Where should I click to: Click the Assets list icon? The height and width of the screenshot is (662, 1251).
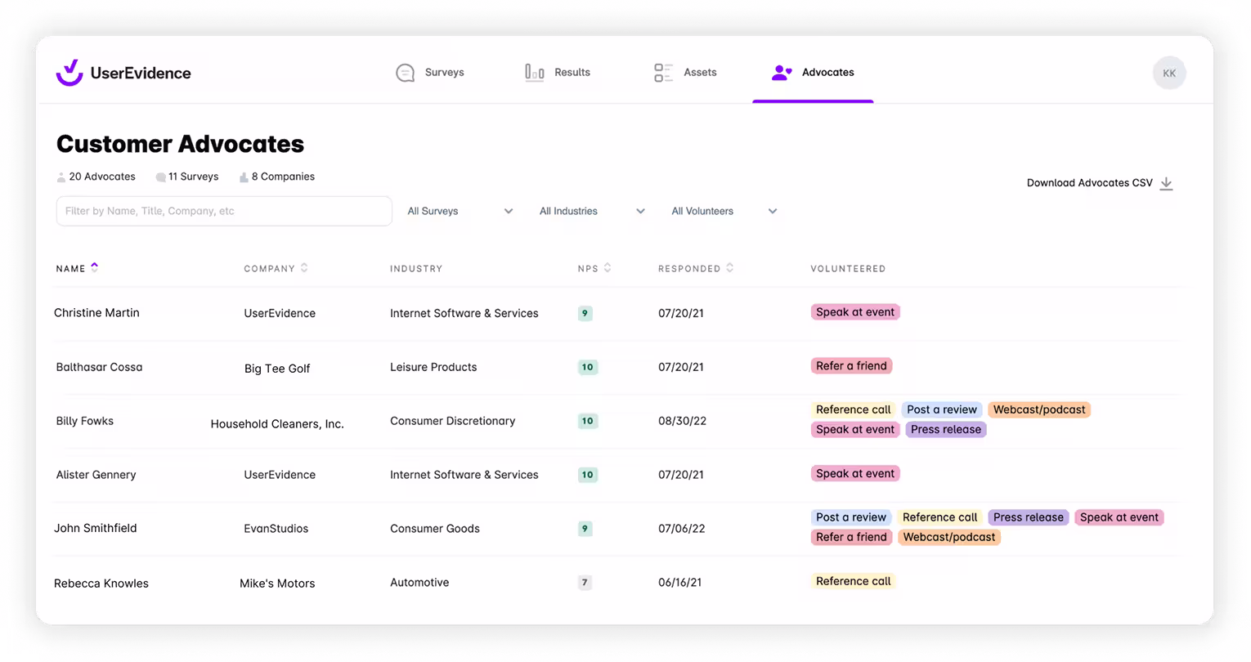[663, 73]
